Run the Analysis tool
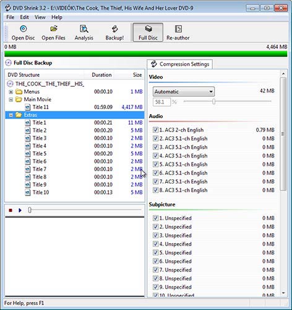The height and width of the screenshot is (310, 292). [84, 33]
